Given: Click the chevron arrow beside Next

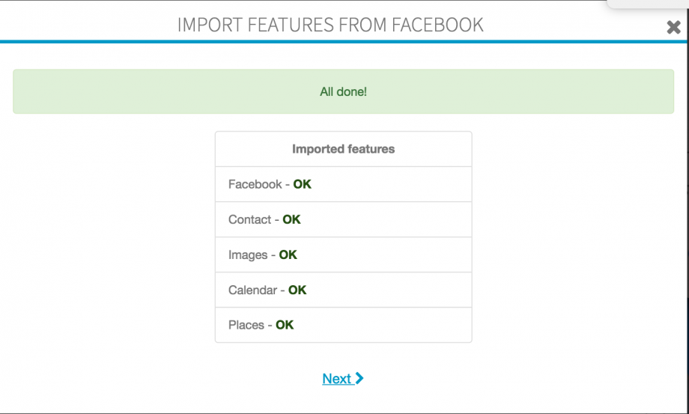Looking at the screenshot, I should pos(359,378).
